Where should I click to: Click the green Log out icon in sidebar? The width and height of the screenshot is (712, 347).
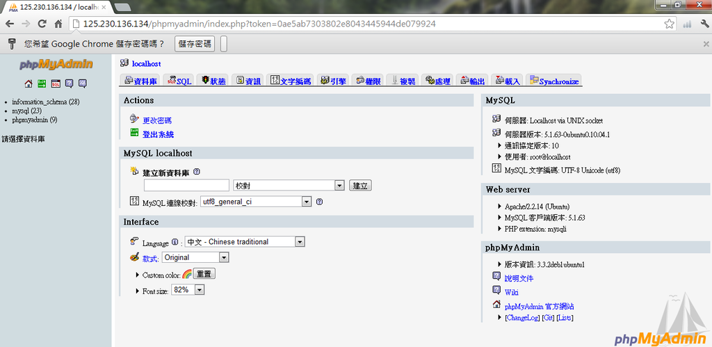[42, 83]
